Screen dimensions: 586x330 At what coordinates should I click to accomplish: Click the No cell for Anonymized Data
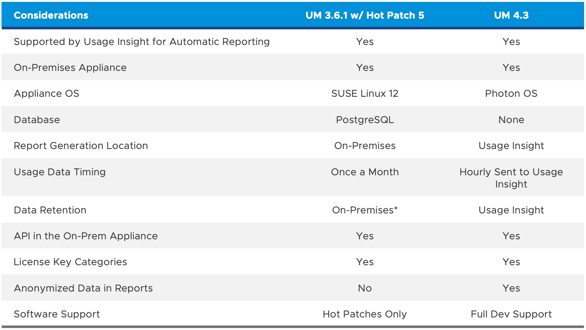pos(364,288)
